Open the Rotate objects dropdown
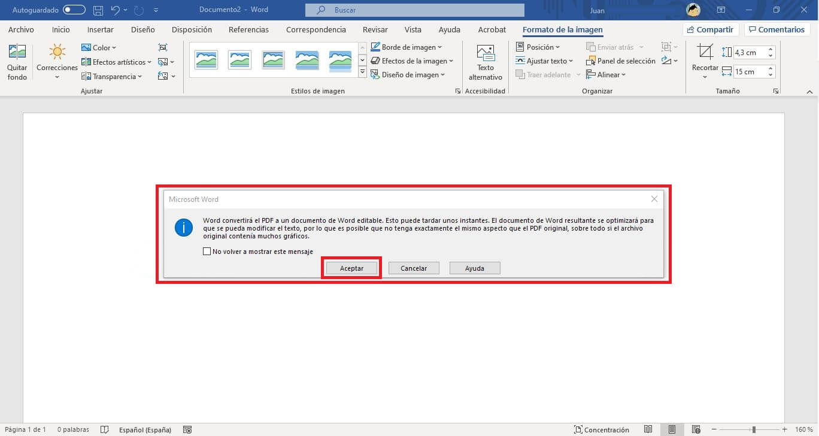Screen dimensions: 819x436 point(670,60)
